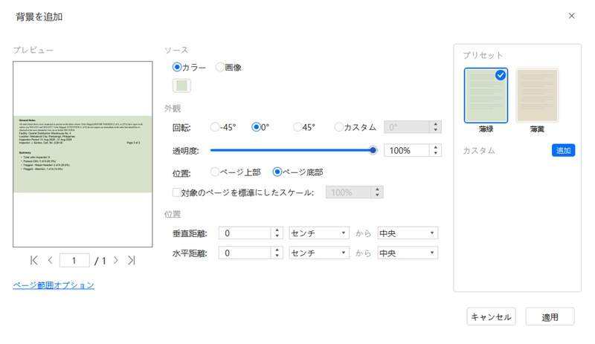This screenshot has height=344, width=595.
Task: Select the 画像 source radio button
Action: point(219,67)
